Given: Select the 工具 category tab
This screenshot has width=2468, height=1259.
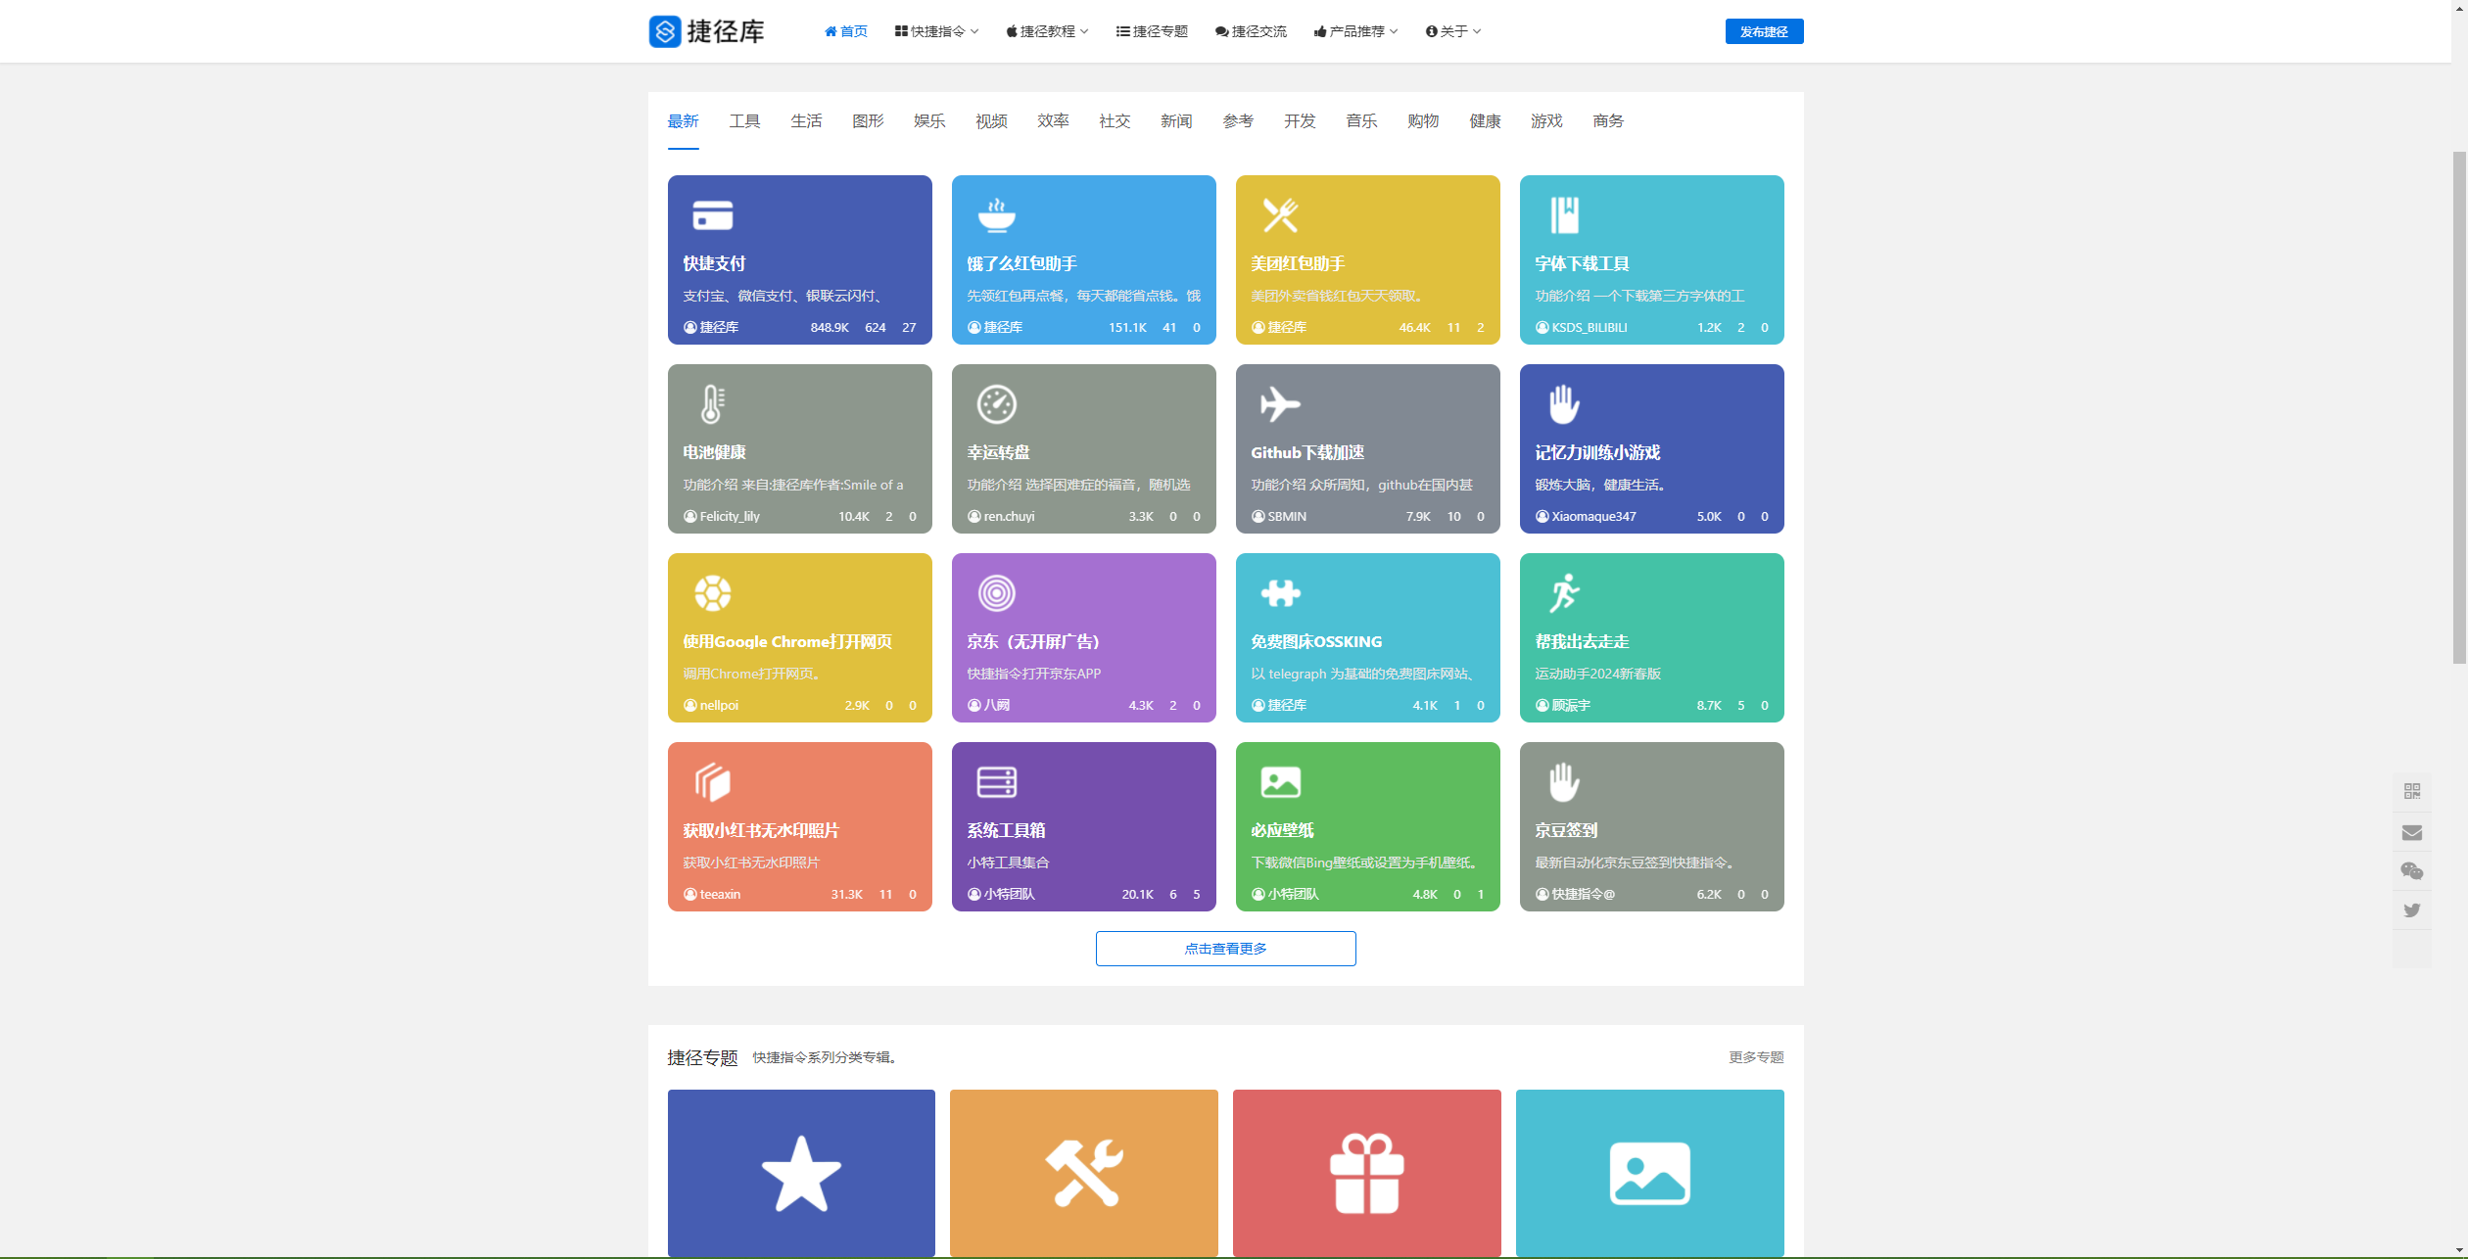Looking at the screenshot, I should [744, 121].
